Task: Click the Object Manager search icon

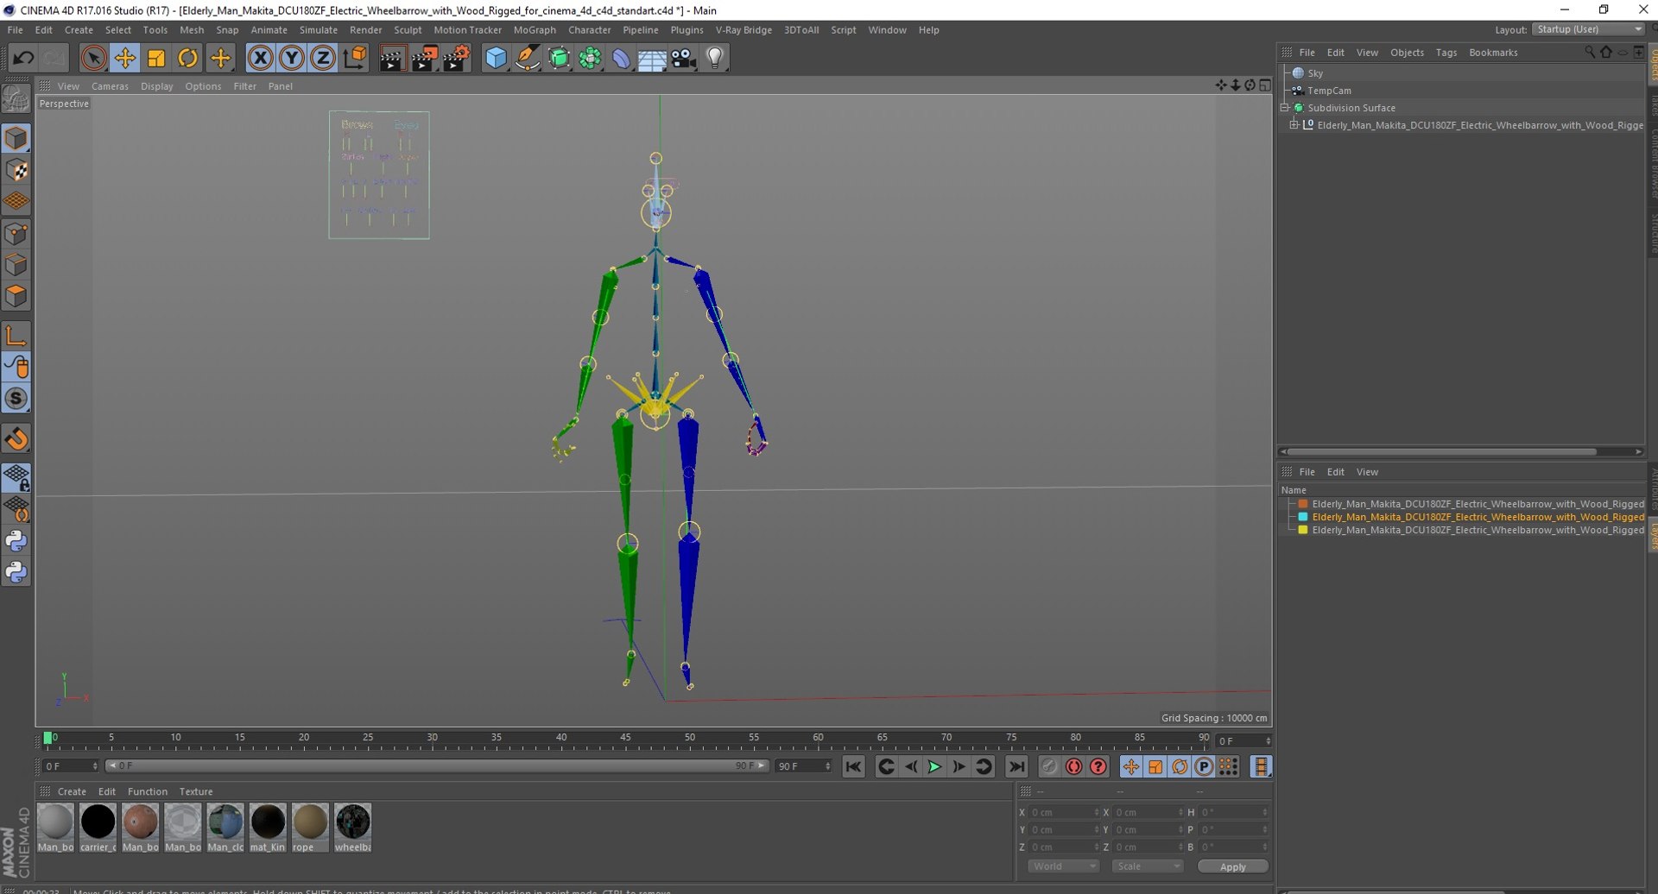Action: click(1589, 53)
